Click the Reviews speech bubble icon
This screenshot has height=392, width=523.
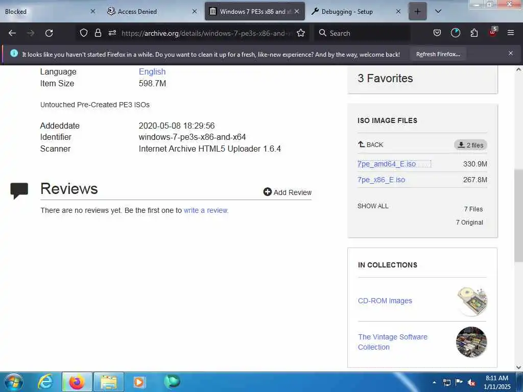pos(19,191)
